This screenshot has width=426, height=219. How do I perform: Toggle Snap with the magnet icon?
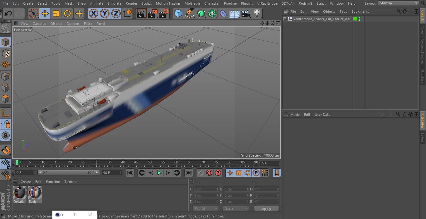click(x=6, y=150)
